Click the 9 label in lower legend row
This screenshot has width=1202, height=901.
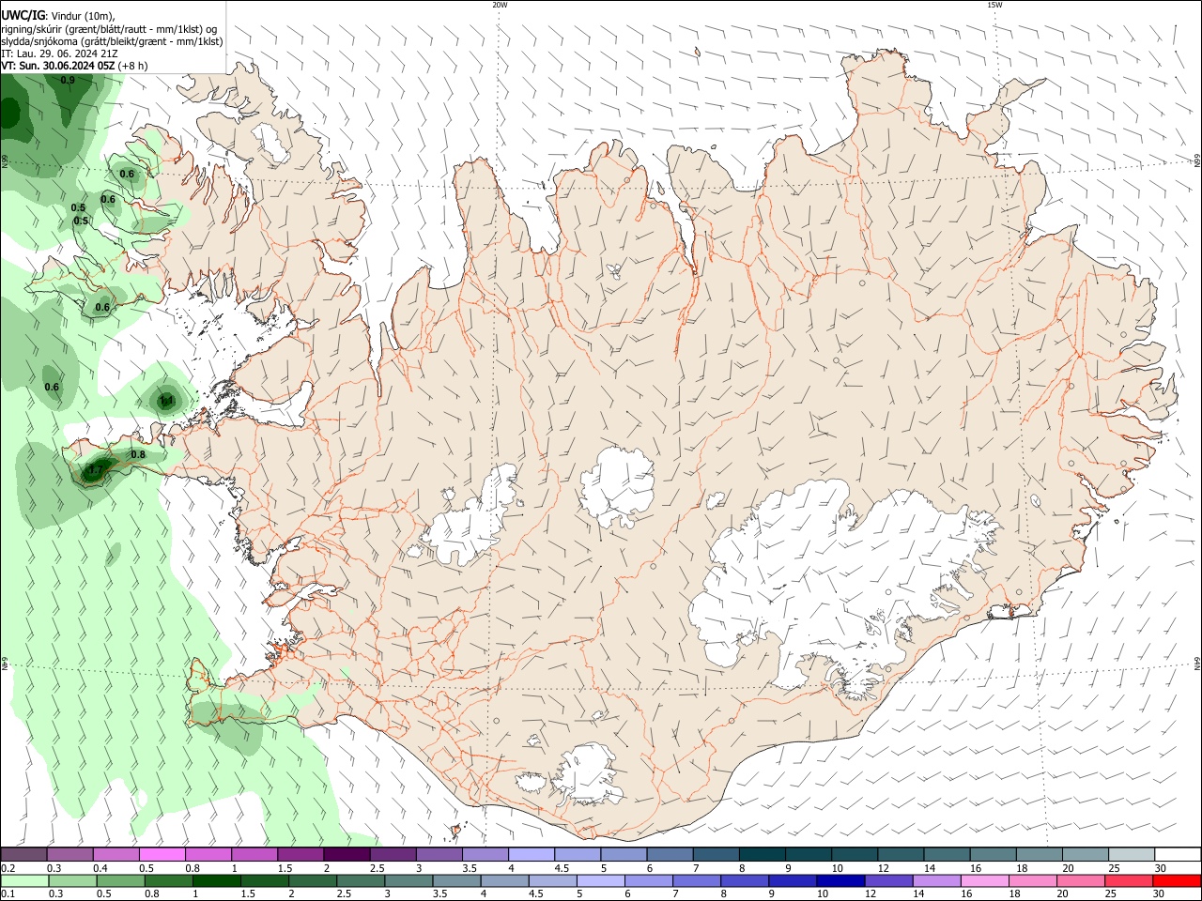(772, 894)
